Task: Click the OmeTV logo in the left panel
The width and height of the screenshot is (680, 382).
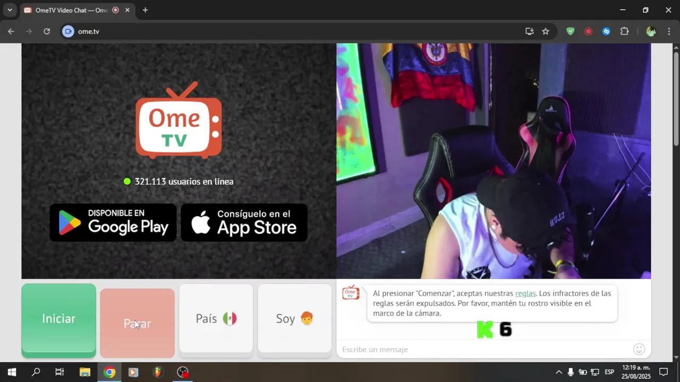Action: [x=178, y=120]
